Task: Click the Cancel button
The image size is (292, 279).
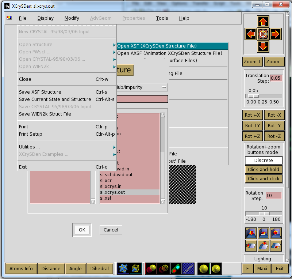Action: coord(111,230)
